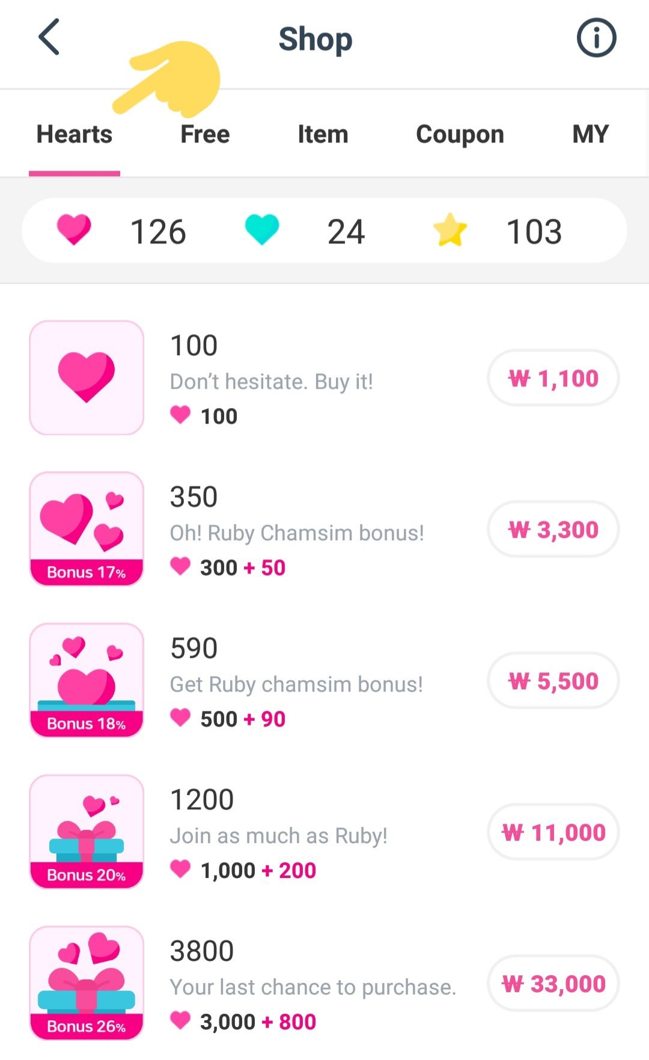Switch to the Free tab
The width and height of the screenshot is (649, 1060).
[x=205, y=134]
